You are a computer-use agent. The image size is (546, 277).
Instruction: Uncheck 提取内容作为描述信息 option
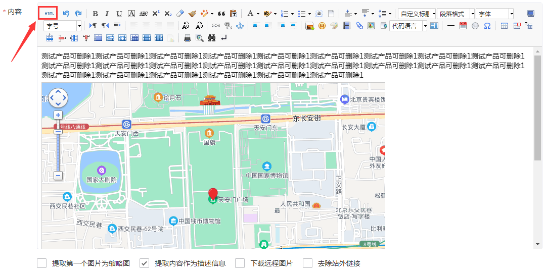(x=144, y=263)
